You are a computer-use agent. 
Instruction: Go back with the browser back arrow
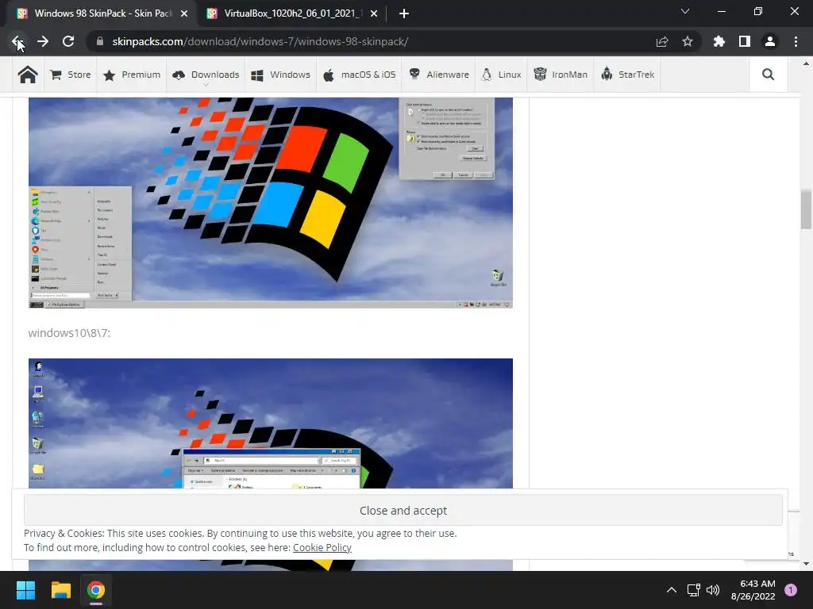(17, 41)
